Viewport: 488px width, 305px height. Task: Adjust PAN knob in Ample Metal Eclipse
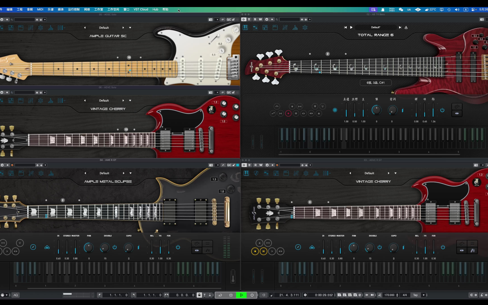[x=89, y=247]
